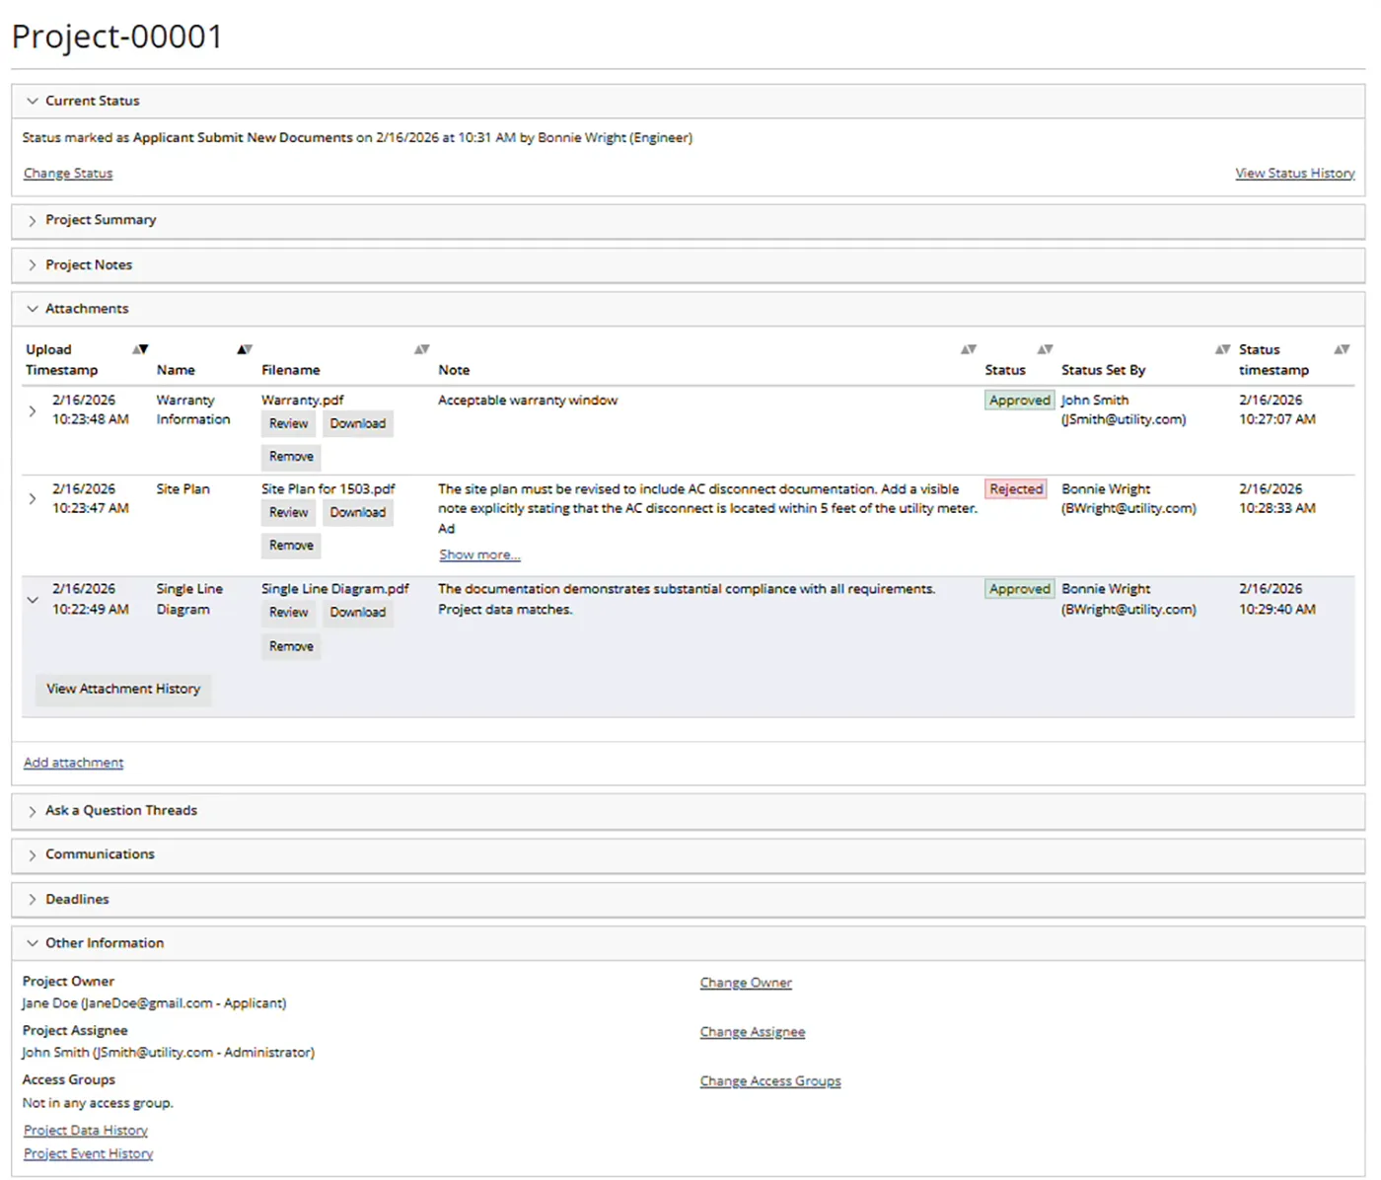This screenshot has height=1180, width=1381.
Task: Collapse the Other Information section
Action: tap(33, 943)
